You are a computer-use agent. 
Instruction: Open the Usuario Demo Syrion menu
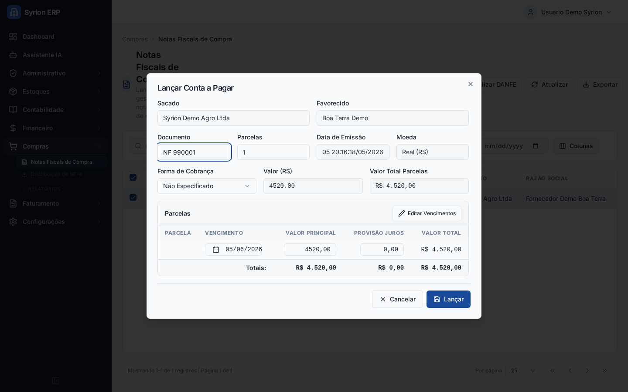[x=569, y=12]
